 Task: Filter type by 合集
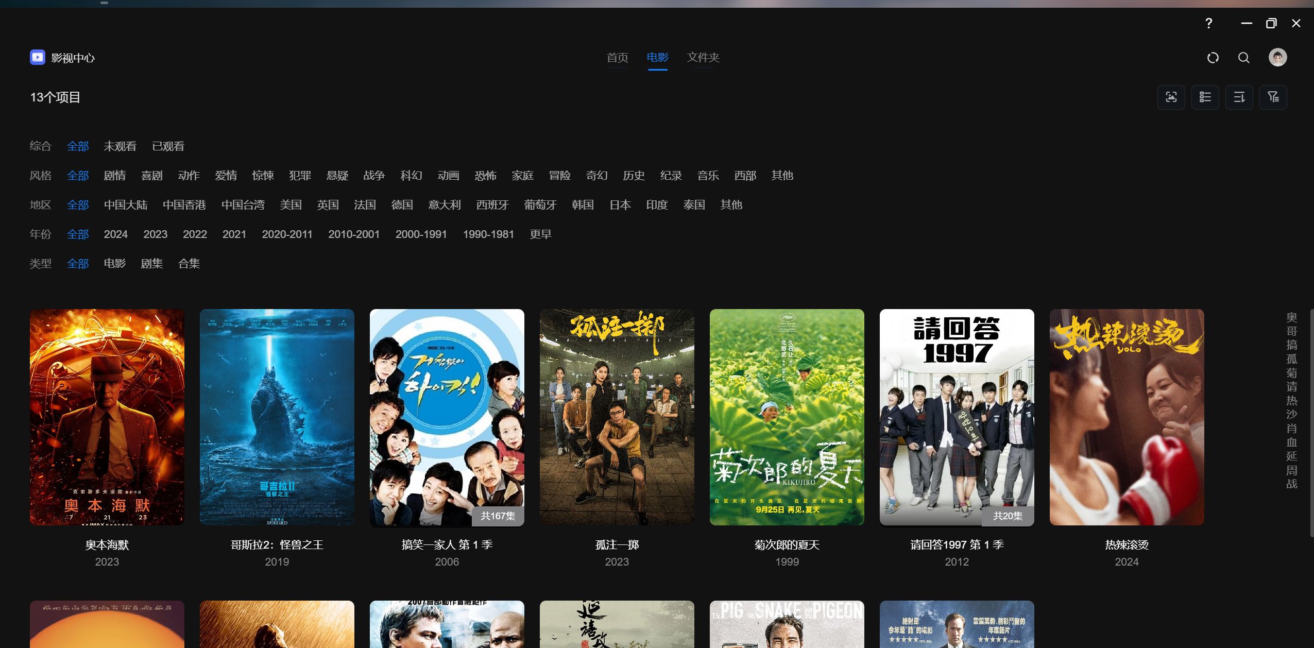pos(189,264)
